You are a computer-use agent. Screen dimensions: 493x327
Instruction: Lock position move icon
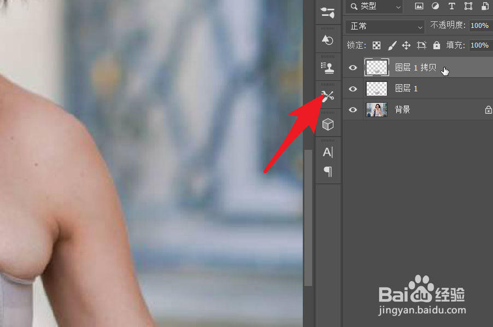coord(406,45)
